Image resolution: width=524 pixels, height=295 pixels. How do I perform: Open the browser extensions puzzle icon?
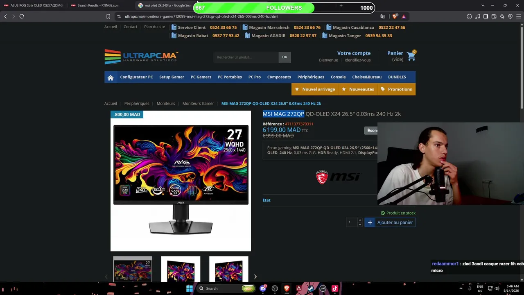[x=469, y=16]
